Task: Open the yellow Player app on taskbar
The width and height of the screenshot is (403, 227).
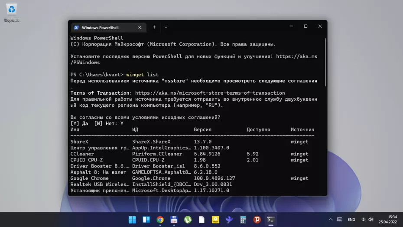Action: click(x=215, y=220)
